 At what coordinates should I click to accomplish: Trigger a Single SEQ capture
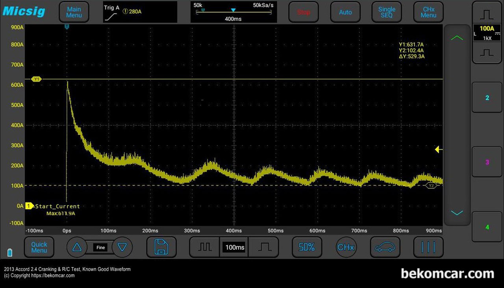(387, 12)
